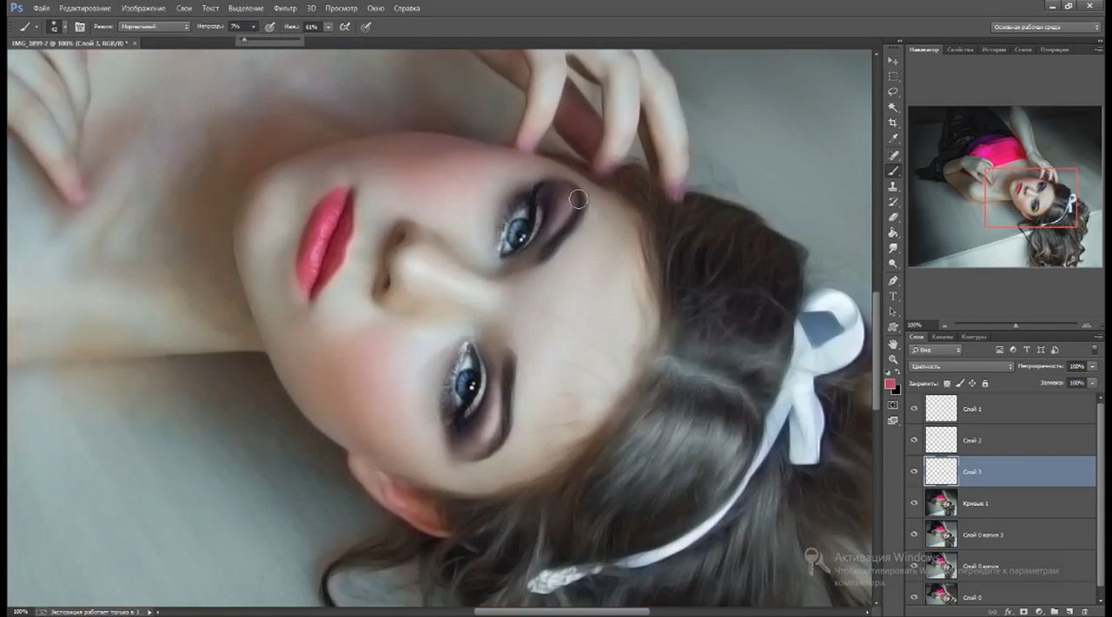Switch to the Контуры tab
This screenshot has width=1112, height=617.
coord(974,337)
